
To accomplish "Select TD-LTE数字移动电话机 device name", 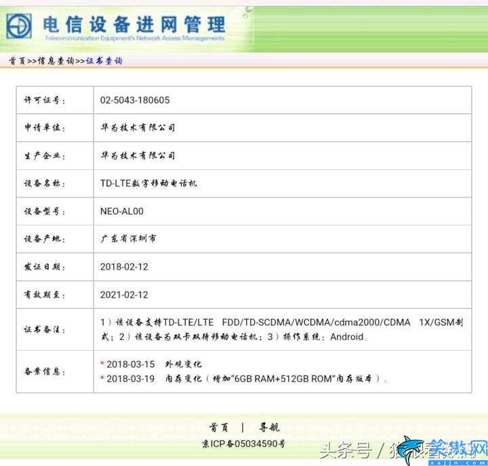I will (x=148, y=184).
